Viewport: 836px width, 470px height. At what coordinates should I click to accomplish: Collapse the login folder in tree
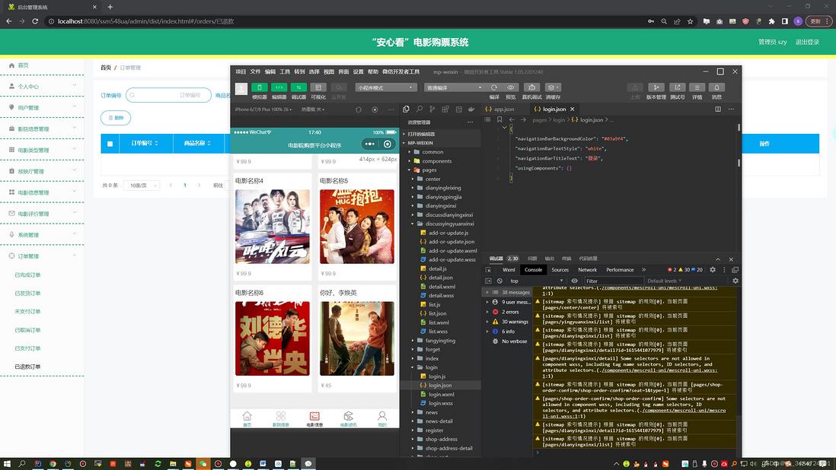432,367
